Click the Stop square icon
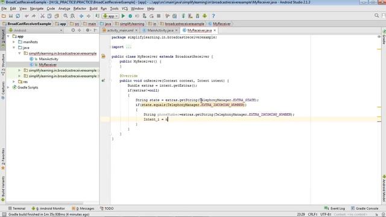The image size is (386, 217). click(x=159, y=16)
